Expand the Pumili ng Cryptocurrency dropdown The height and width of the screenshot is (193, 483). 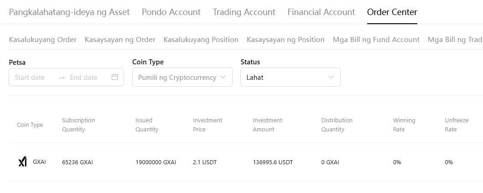tap(182, 77)
